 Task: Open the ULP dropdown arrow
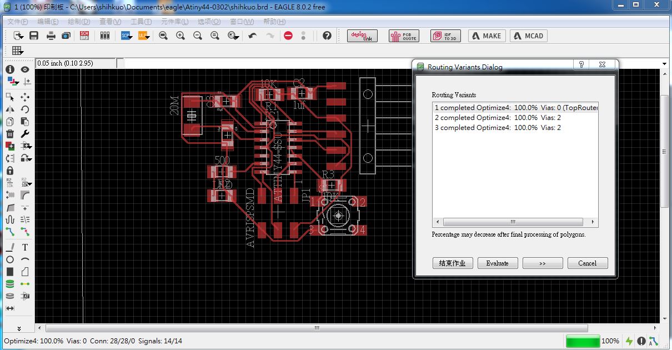[148, 36]
